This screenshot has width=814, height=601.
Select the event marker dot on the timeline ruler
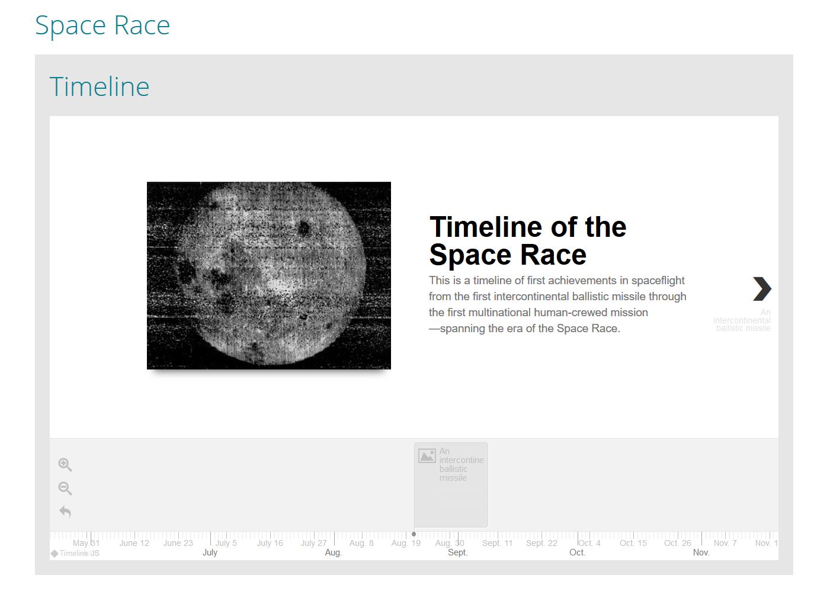[414, 535]
